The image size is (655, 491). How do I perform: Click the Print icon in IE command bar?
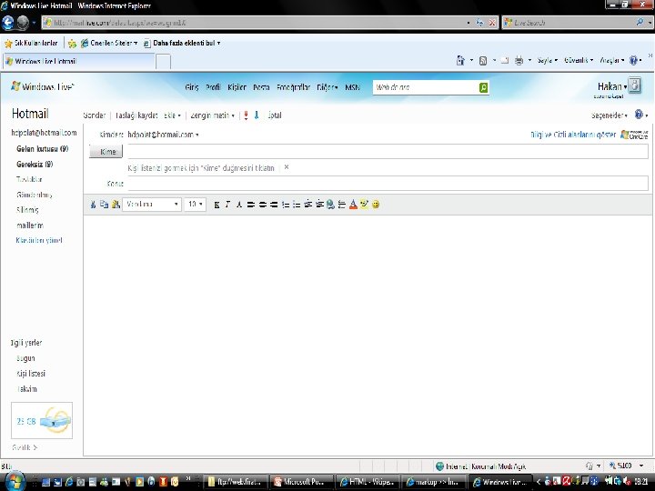pyautogui.click(x=519, y=61)
